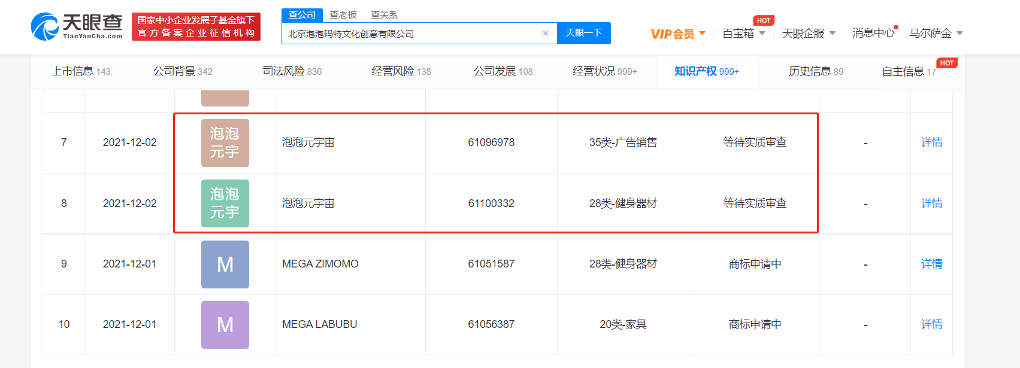1020x368 pixels.
Task: Open the 公司背景 342 tab
Action: 183,71
